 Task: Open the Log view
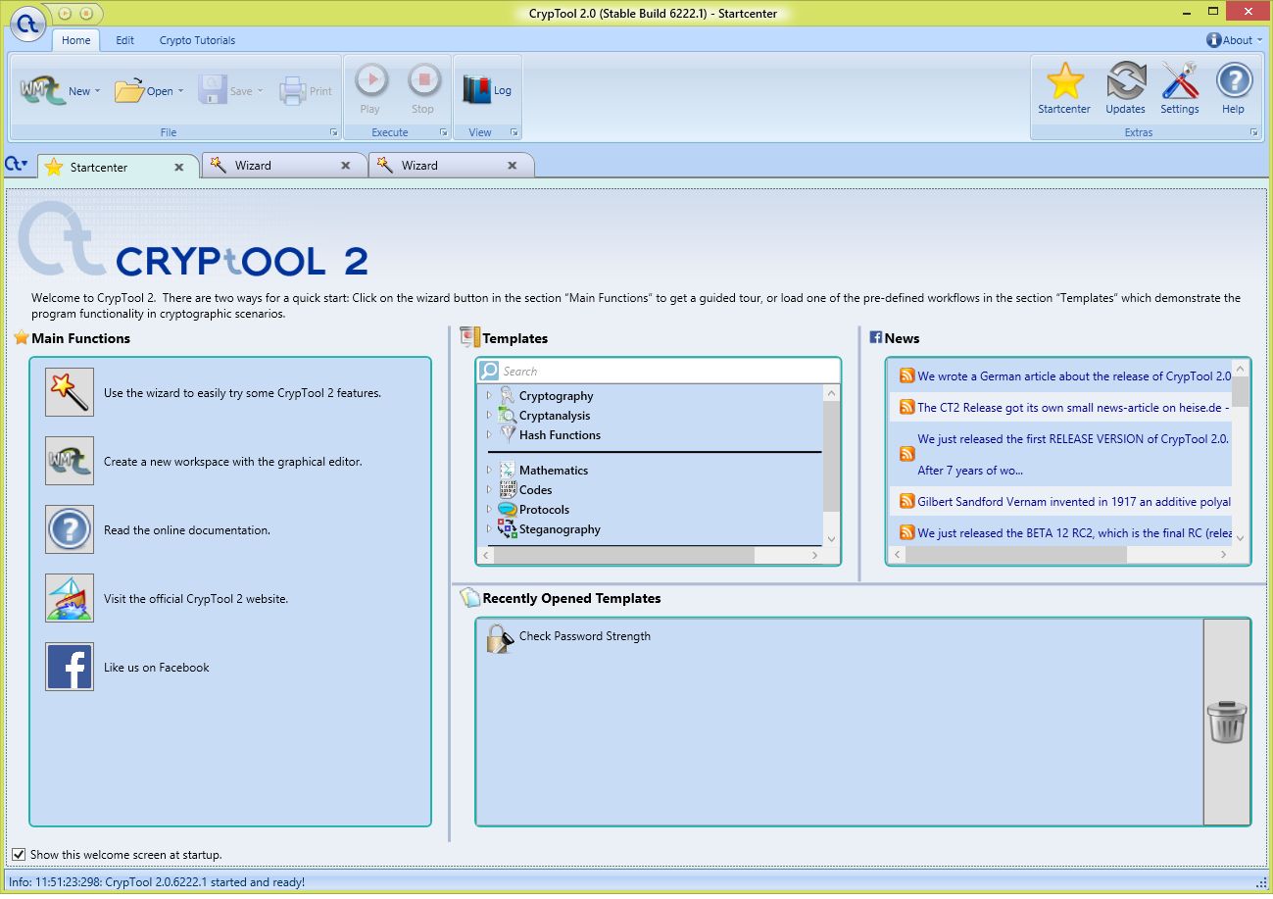pyautogui.click(x=484, y=89)
